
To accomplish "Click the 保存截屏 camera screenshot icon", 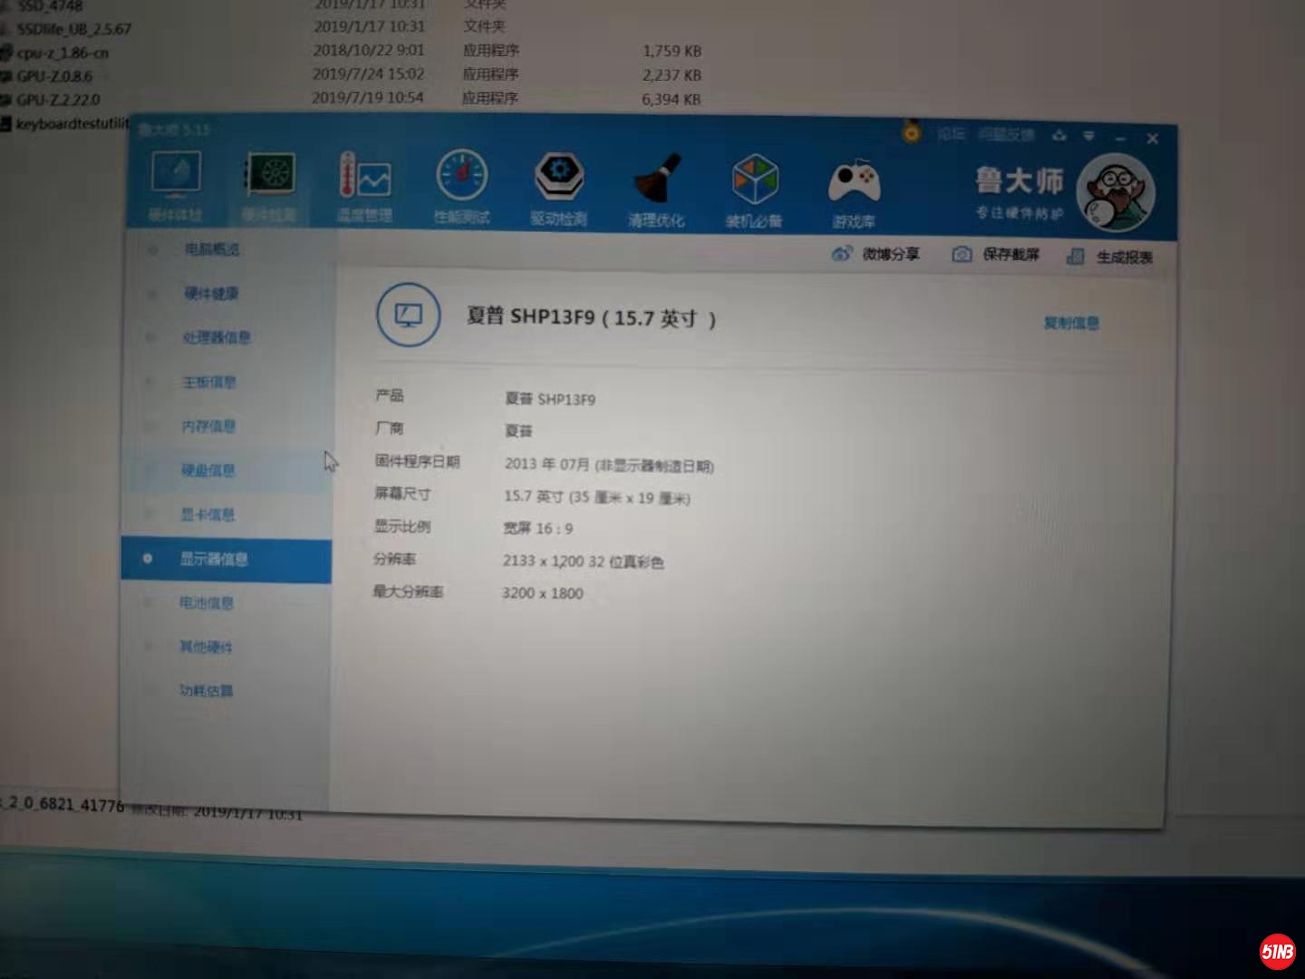I will point(962,255).
